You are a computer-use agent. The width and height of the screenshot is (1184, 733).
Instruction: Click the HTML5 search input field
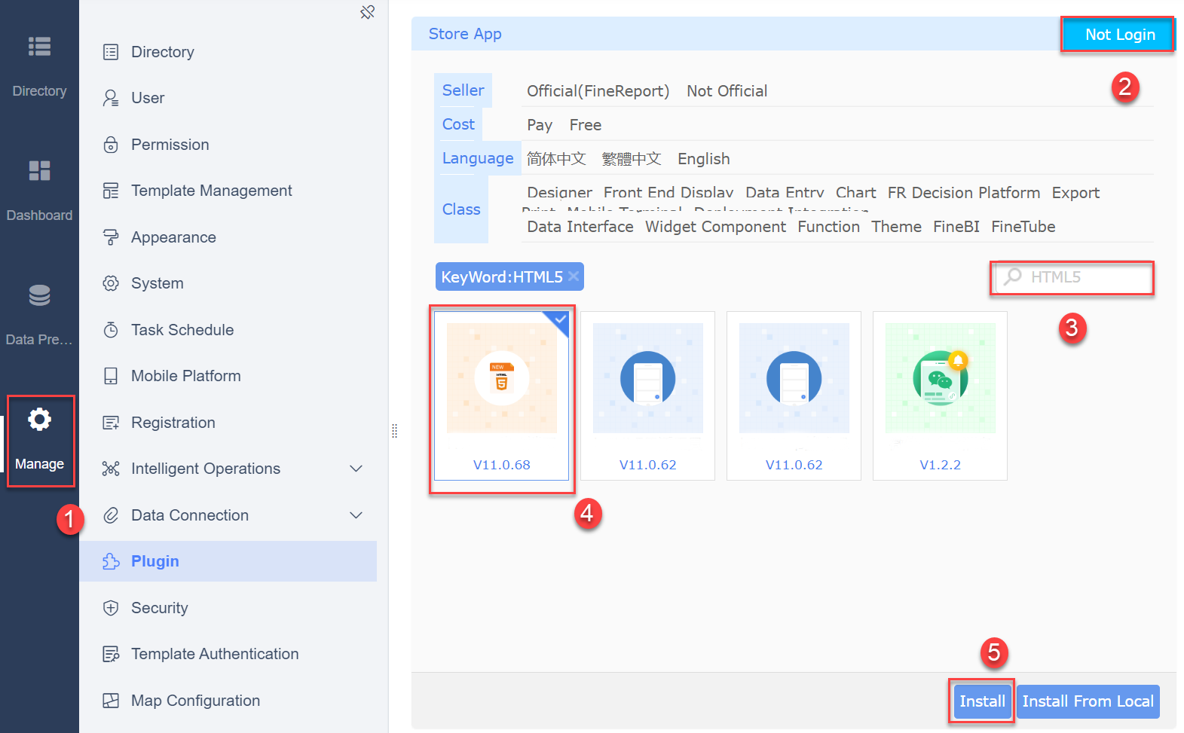[1075, 277]
